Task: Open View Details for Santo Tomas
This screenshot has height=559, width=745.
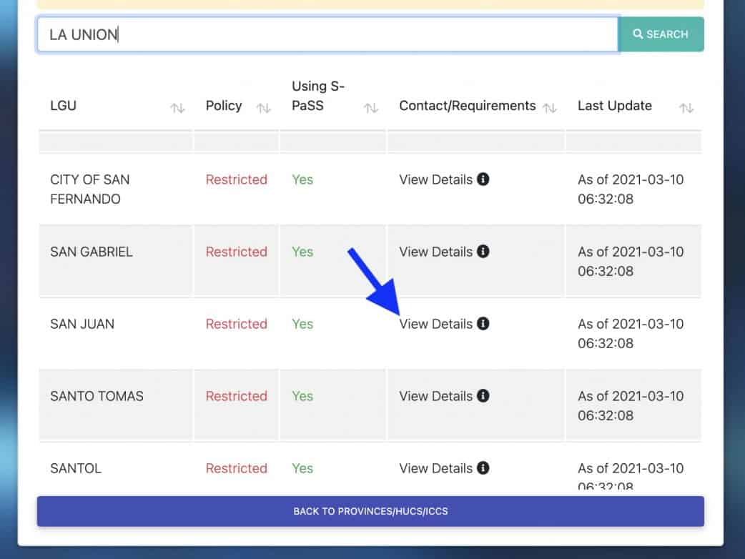Action: pos(435,396)
